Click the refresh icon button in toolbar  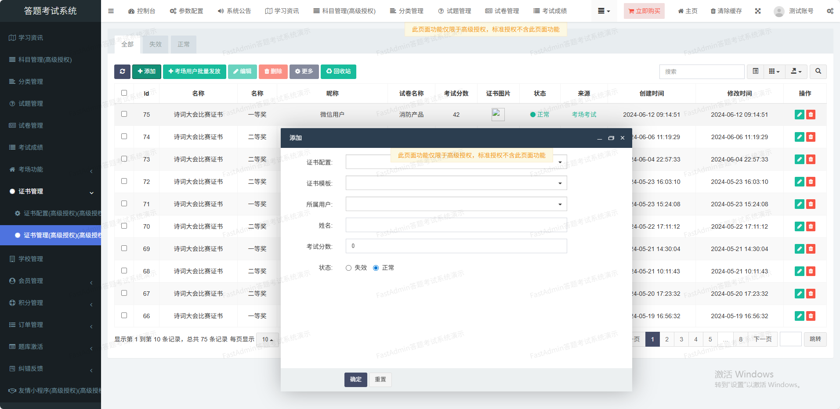coord(122,72)
